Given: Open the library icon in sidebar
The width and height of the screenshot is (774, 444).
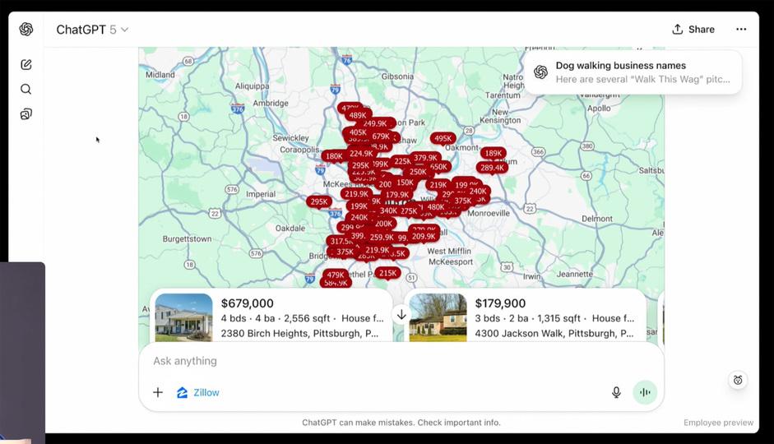Looking at the screenshot, I should [26, 114].
